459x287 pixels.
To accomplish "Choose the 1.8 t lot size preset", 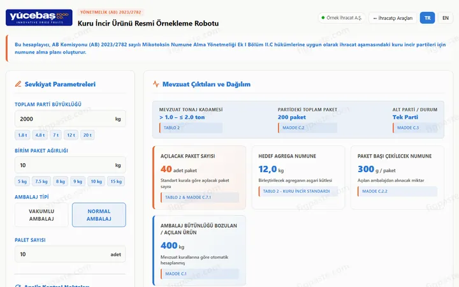I will click(x=22, y=135).
